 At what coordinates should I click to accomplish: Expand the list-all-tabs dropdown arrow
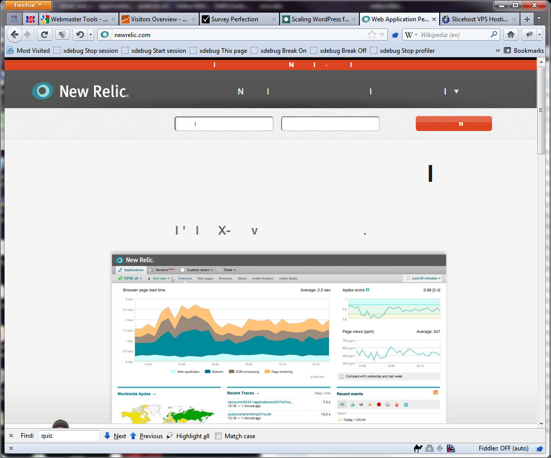539,19
